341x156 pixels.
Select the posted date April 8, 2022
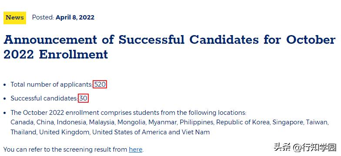pyautogui.click(x=75, y=17)
